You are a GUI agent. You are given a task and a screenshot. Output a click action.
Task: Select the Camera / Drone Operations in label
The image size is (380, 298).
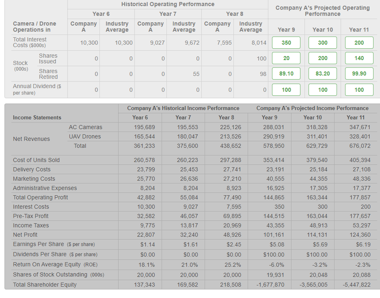click(35, 27)
